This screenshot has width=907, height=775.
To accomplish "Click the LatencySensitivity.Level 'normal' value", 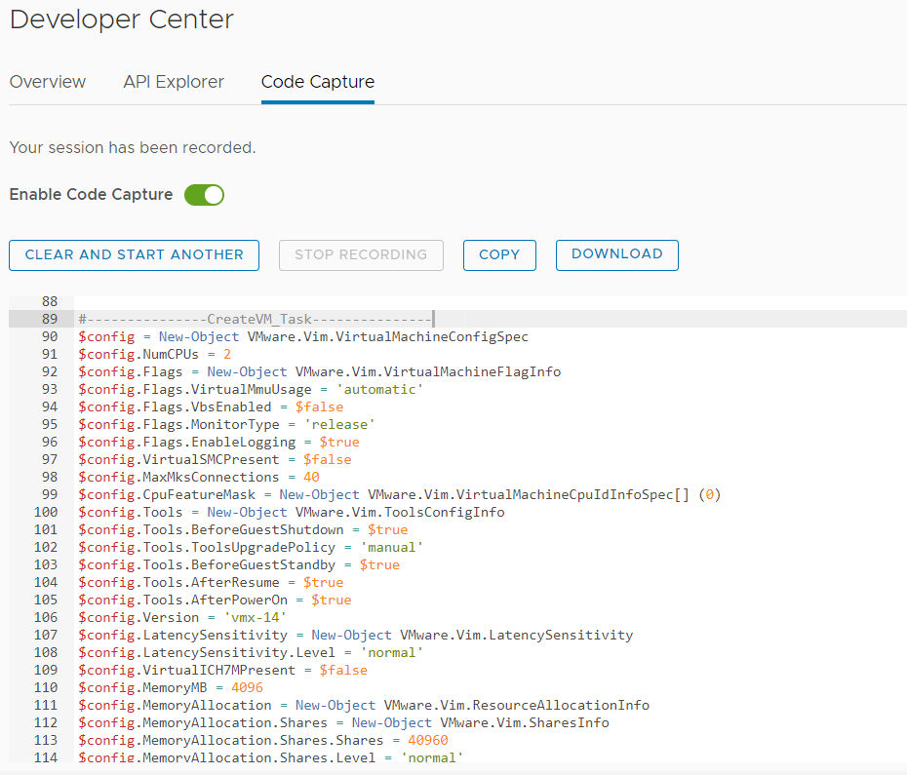I will [x=392, y=653].
